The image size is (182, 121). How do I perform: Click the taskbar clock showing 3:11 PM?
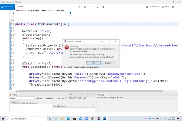pos(171,119)
